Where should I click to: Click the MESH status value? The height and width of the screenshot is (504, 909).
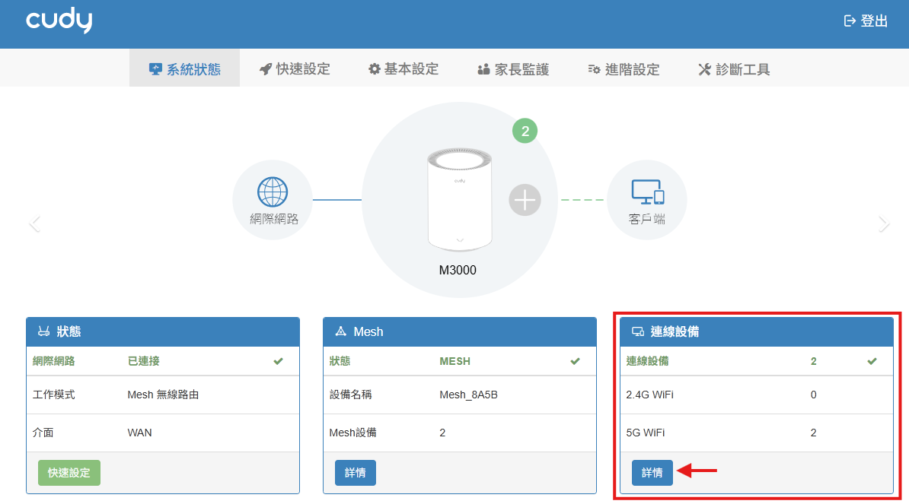(x=455, y=361)
